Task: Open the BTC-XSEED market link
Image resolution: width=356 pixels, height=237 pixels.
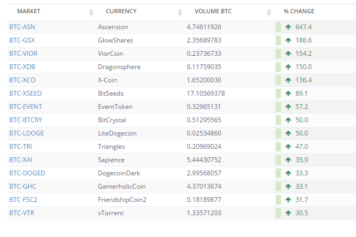Action: point(26,94)
